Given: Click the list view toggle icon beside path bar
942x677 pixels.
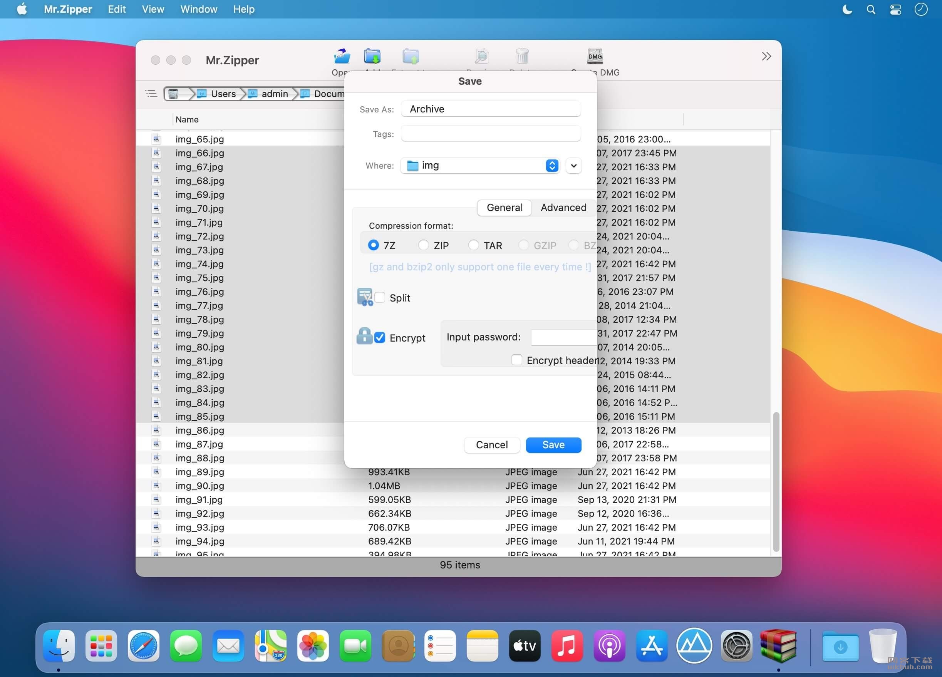Looking at the screenshot, I should coord(151,94).
